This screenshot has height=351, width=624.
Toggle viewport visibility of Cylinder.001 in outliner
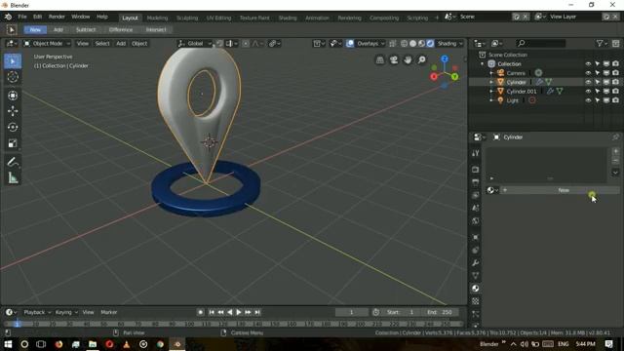(x=588, y=92)
